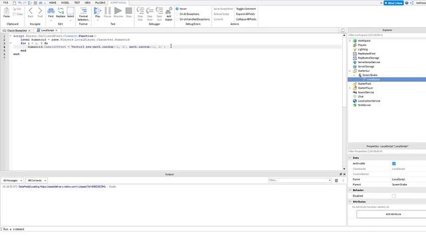Collapse the Data properties section
This screenshot has width=426, height=239.
pyautogui.click(x=350, y=158)
